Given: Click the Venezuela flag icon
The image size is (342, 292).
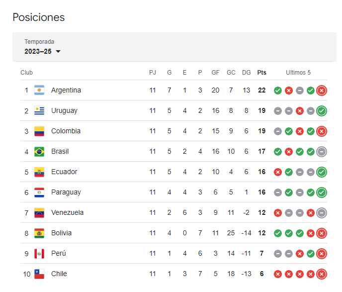Looking at the screenshot, I should (x=39, y=213).
